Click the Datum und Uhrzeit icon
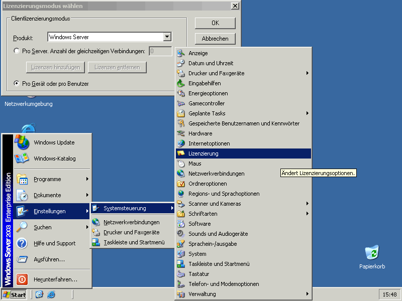 [x=181, y=63]
